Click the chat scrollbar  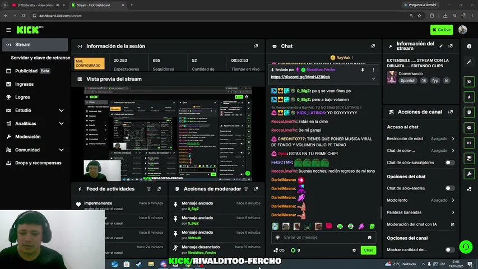pos(380,212)
